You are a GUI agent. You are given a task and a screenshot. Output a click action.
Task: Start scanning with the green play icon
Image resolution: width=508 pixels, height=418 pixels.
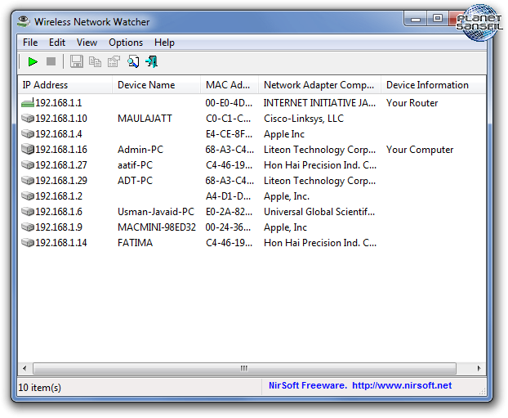(x=33, y=61)
